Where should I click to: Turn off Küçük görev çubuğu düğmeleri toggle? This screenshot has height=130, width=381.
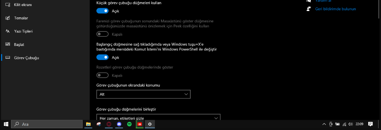(x=102, y=11)
